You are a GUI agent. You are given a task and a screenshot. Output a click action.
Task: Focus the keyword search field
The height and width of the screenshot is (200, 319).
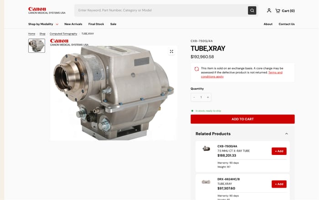click(x=161, y=10)
